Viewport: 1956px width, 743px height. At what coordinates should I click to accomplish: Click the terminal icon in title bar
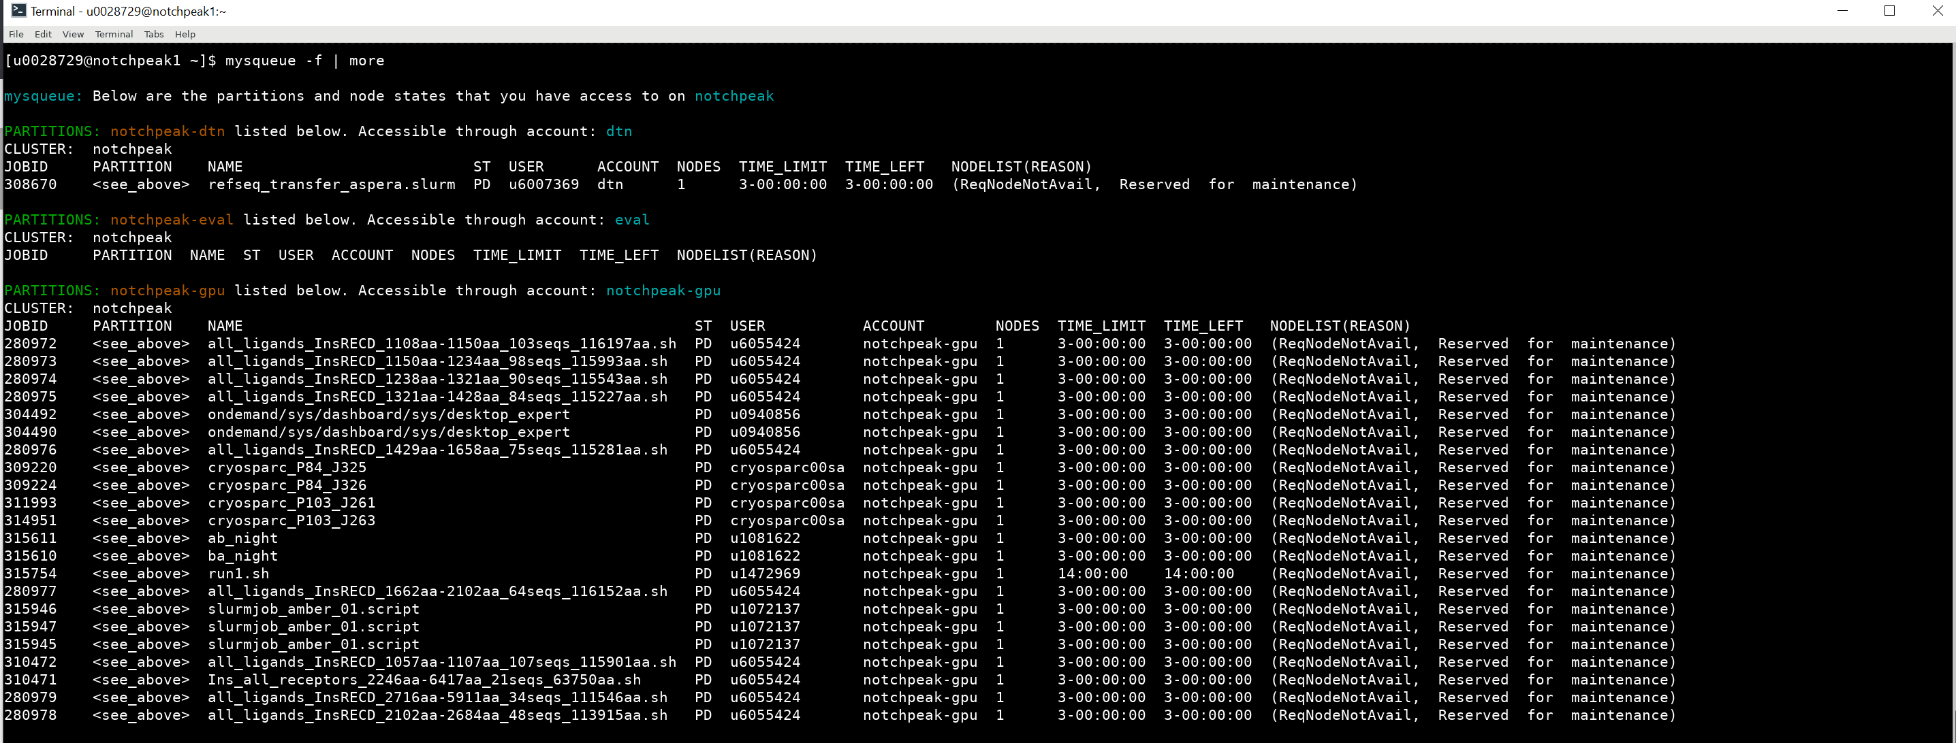point(18,11)
